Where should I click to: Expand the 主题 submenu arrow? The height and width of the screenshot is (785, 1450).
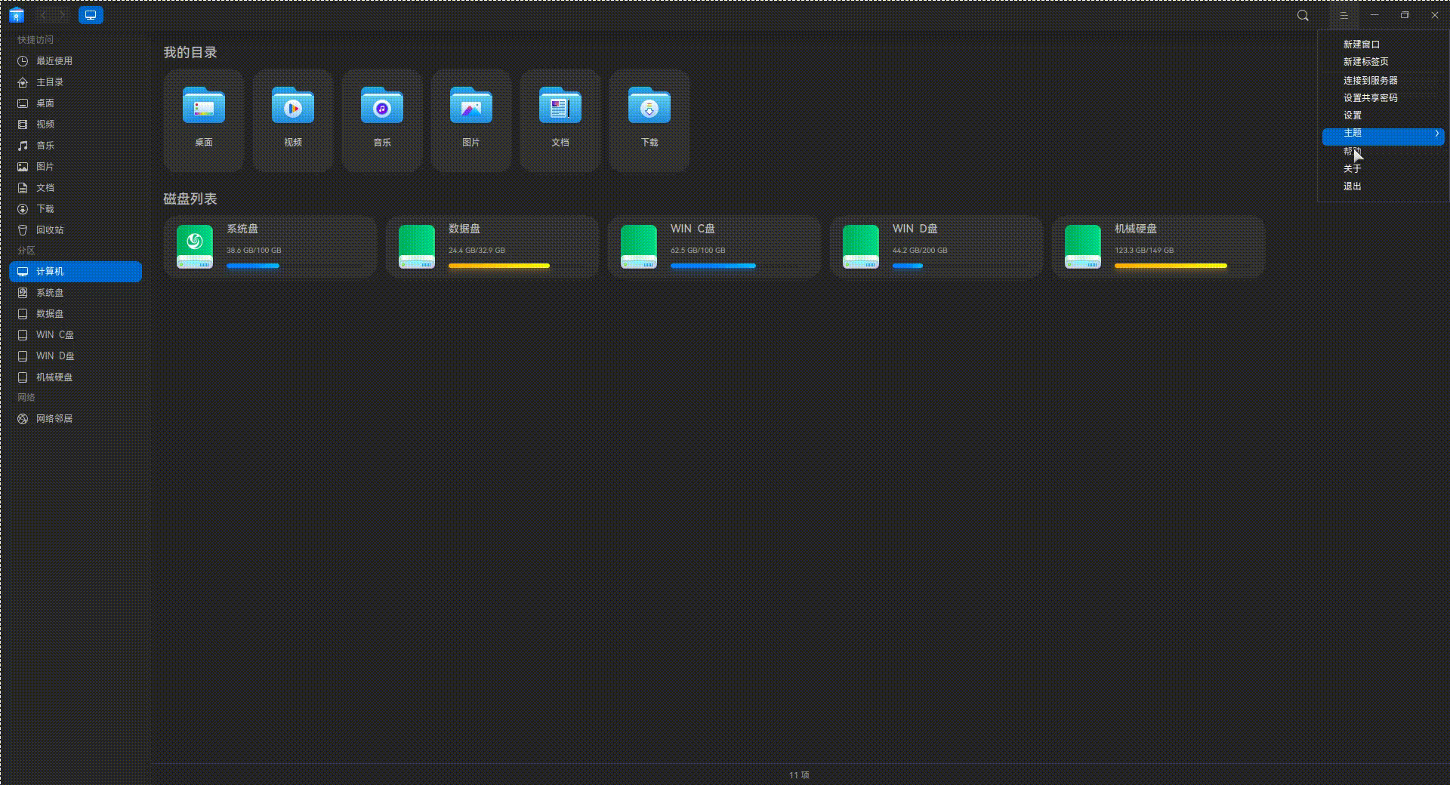pyautogui.click(x=1436, y=134)
